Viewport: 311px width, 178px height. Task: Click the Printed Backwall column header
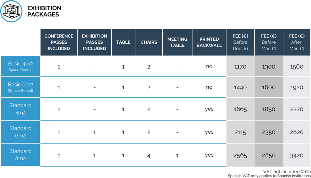coord(209,42)
